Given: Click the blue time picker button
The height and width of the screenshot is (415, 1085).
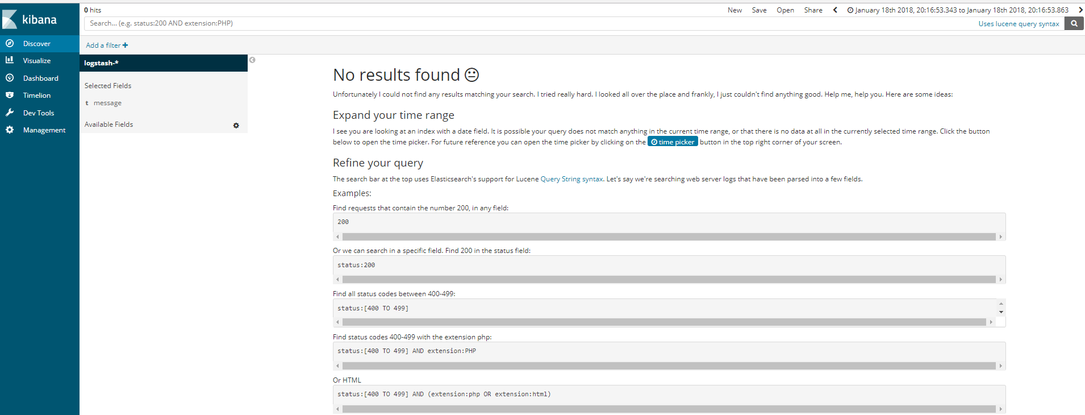Looking at the screenshot, I should pos(673,142).
